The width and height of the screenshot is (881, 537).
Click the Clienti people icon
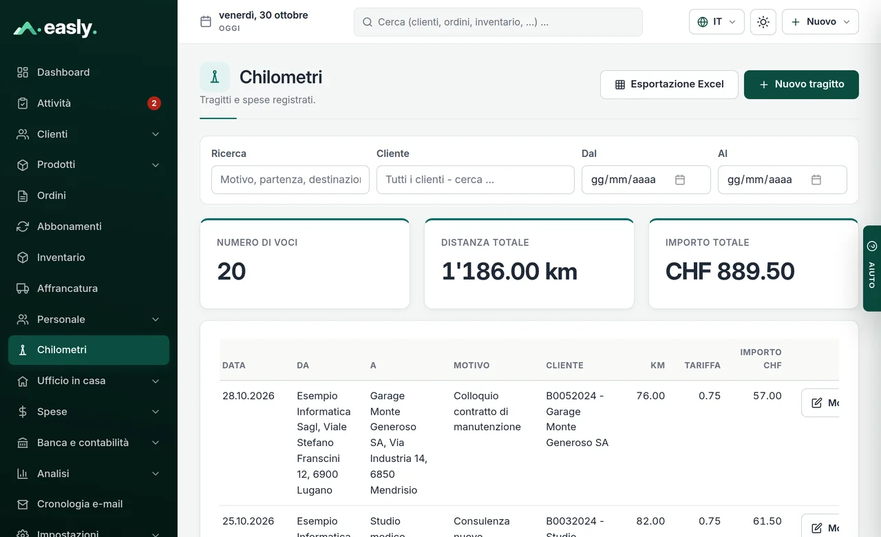23,134
